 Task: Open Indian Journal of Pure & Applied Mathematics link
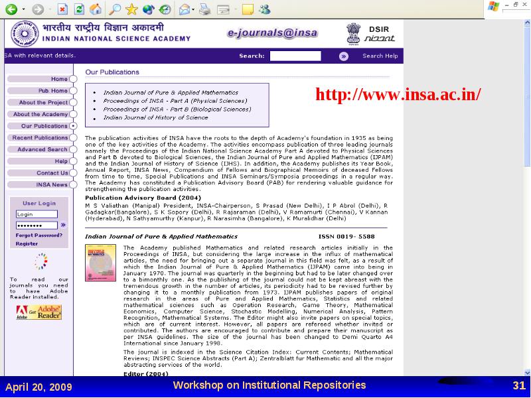pyautogui.click(x=171, y=92)
